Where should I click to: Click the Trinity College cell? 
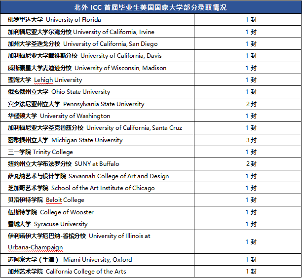point(97,152)
